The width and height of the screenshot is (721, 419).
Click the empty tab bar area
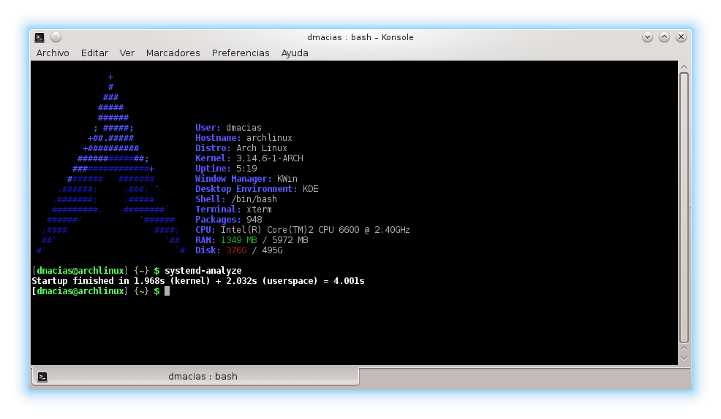pyautogui.click(x=524, y=377)
